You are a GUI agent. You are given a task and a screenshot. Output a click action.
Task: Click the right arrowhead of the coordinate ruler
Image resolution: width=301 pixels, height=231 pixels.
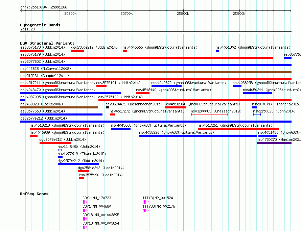pos(291,10)
